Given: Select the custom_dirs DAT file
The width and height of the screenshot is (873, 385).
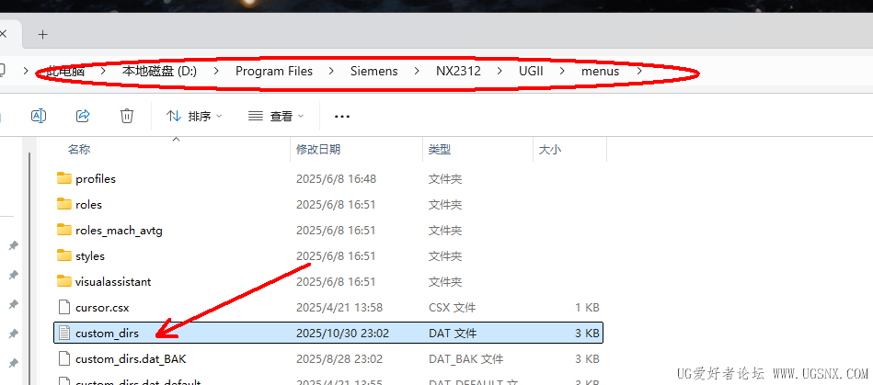Looking at the screenshot, I should 328,333.
